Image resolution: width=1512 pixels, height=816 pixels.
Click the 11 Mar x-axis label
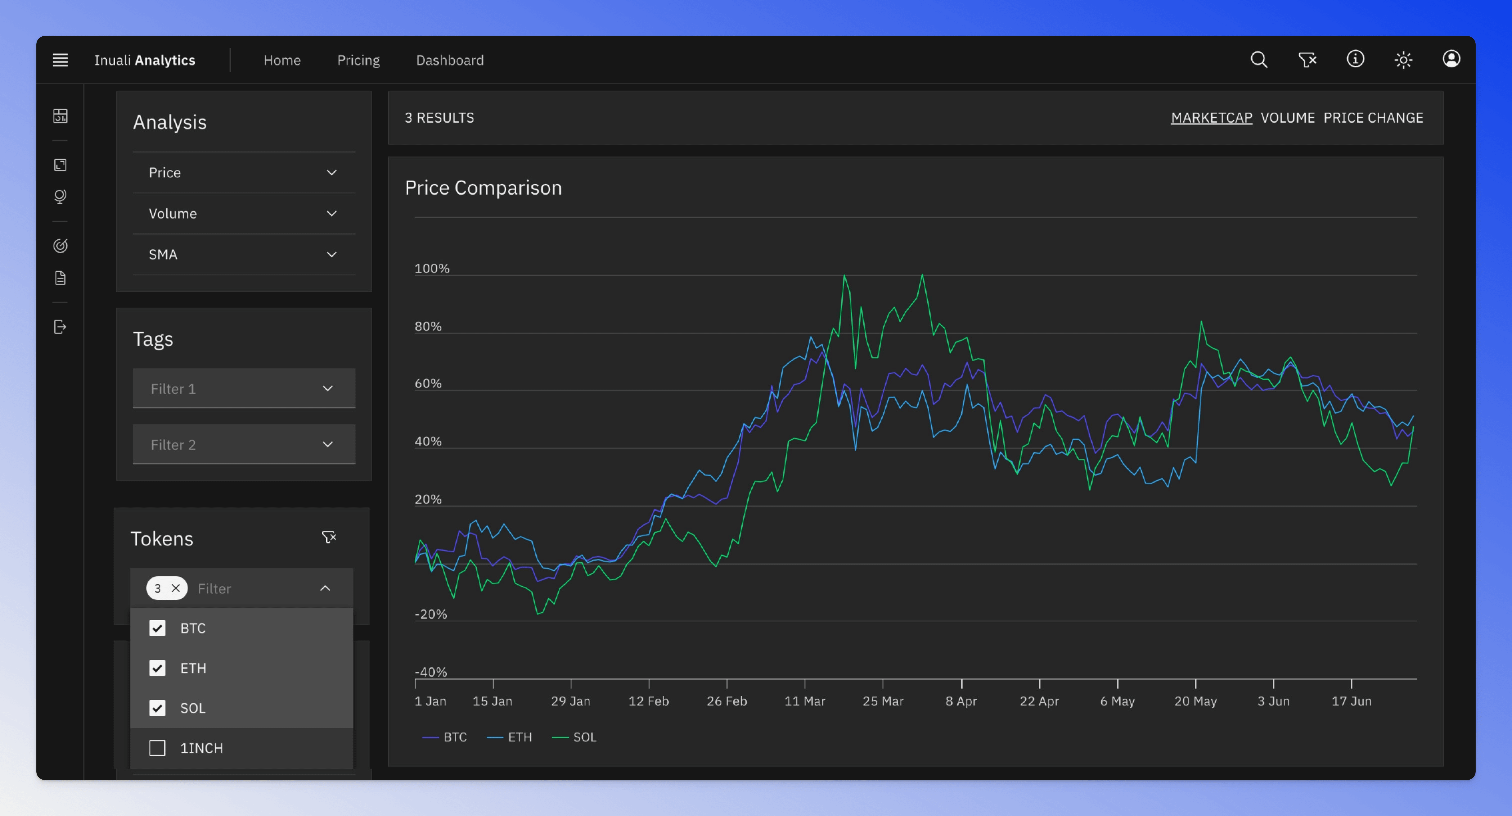pyautogui.click(x=805, y=702)
